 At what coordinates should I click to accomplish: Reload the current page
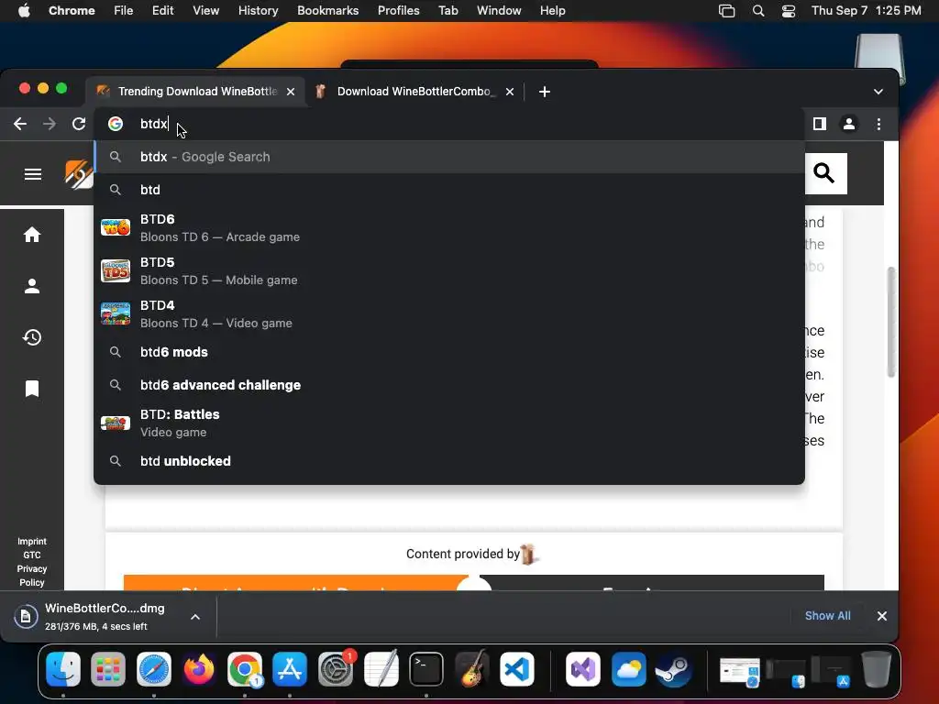point(79,124)
